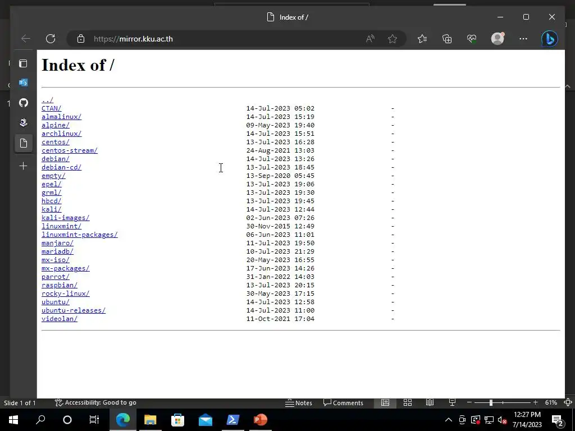Open the mariadb/ directory
The height and width of the screenshot is (431, 575).
click(57, 251)
